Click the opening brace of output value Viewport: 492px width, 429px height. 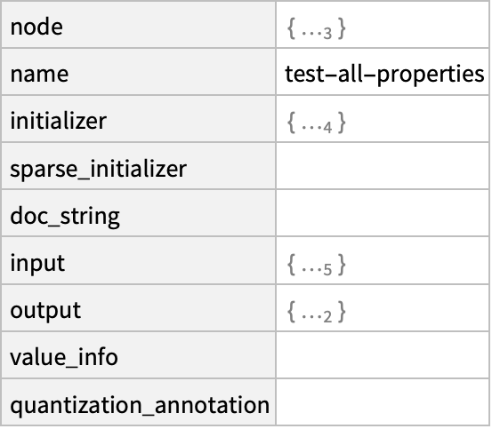pos(292,312)
